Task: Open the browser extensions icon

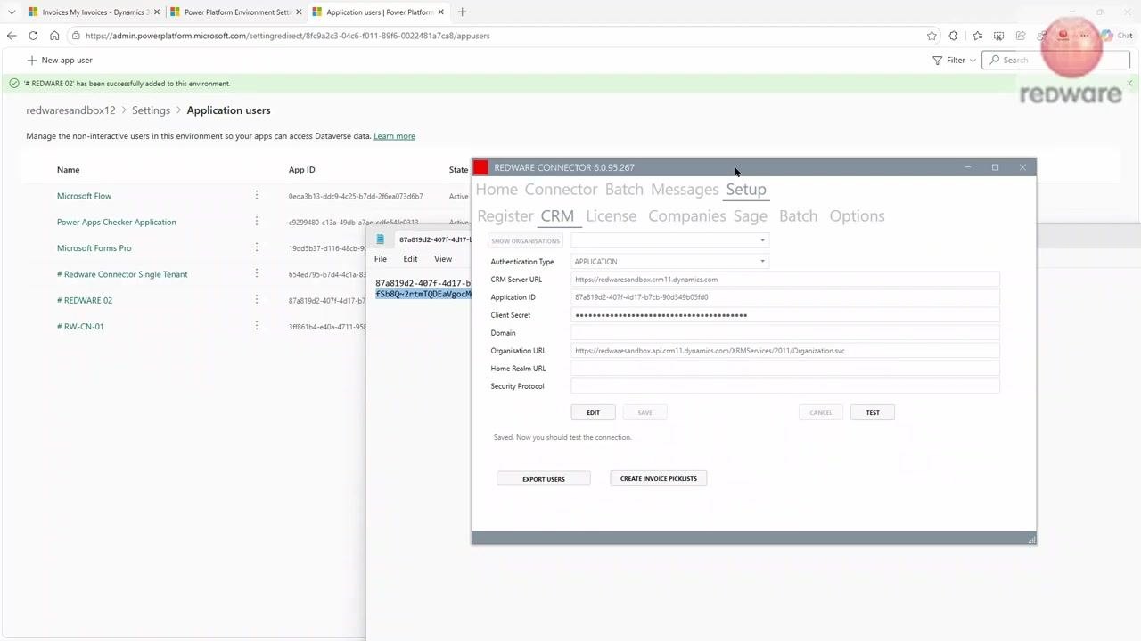Action: [954, 36]
